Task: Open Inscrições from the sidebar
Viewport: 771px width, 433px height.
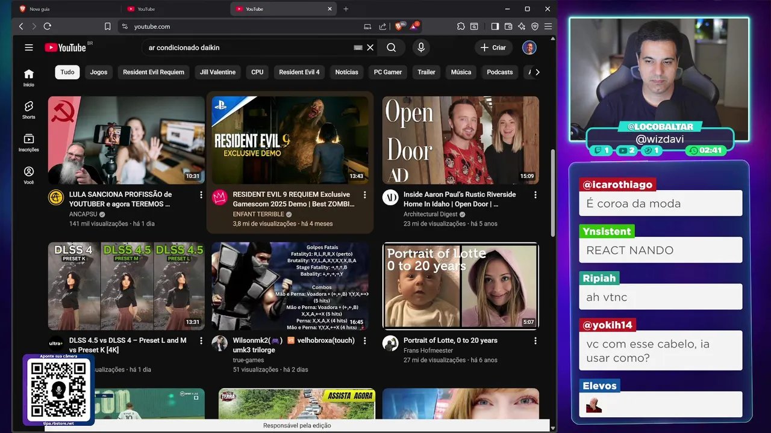Action: 29,143
